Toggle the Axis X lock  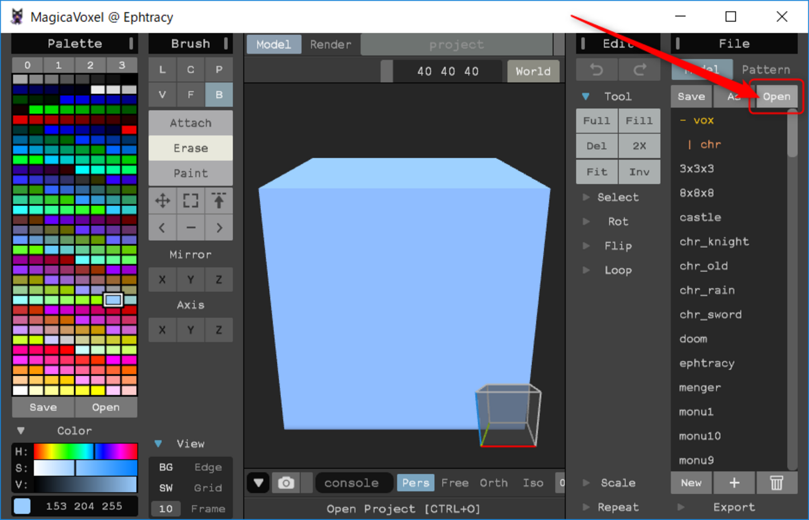(163, 330)
